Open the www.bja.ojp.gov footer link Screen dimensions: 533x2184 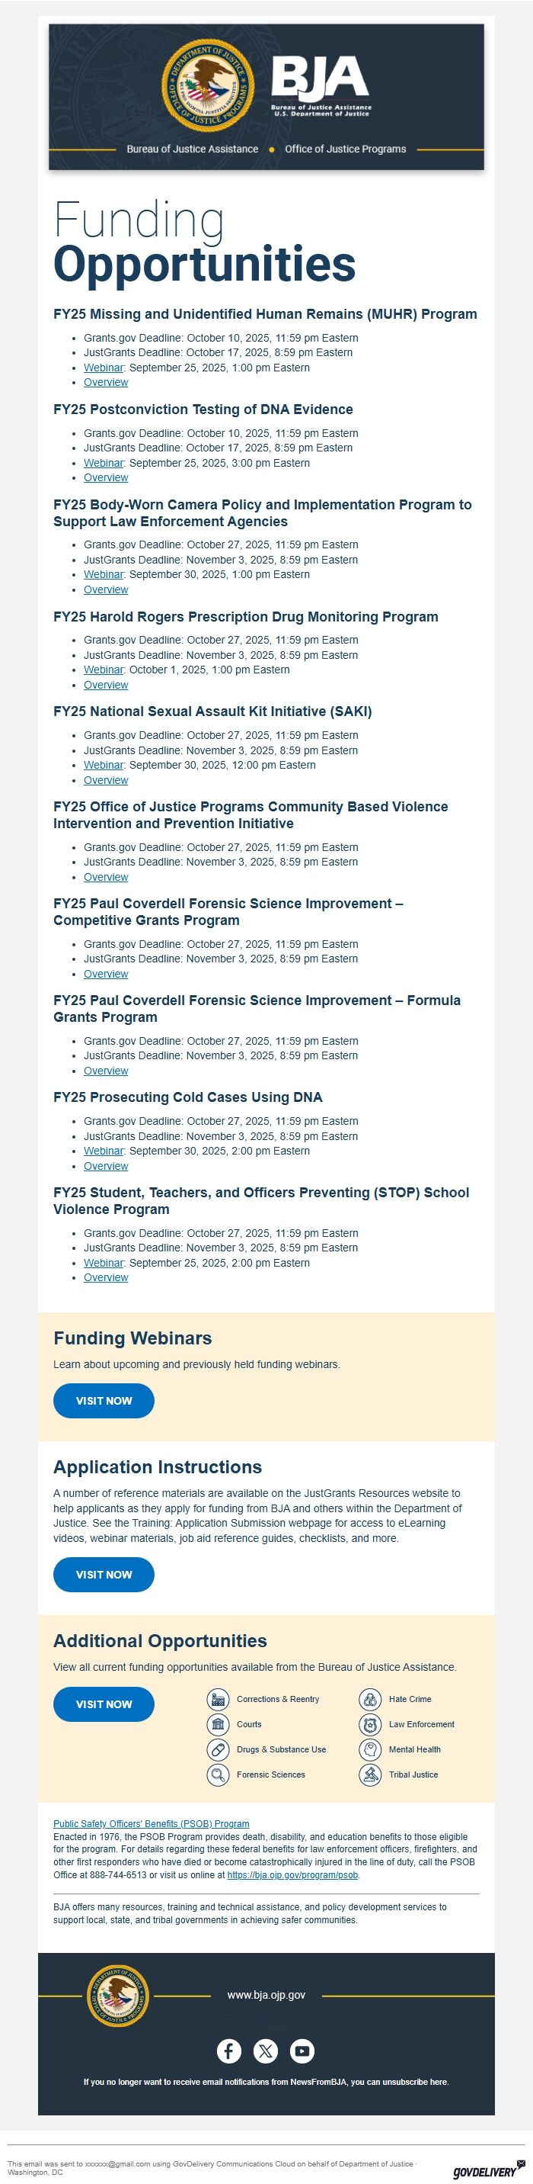266,1995
